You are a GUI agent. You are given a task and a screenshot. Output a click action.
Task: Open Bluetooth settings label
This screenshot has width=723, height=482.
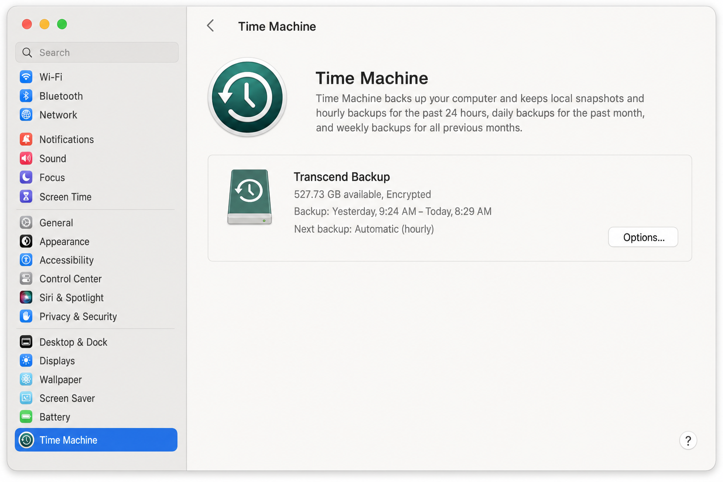point(61,96)
